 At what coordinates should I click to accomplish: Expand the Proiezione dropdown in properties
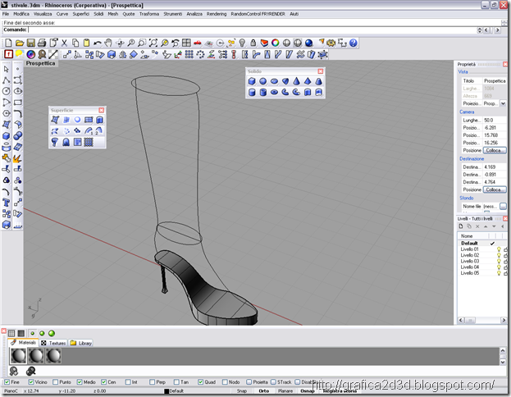point(503,103)
